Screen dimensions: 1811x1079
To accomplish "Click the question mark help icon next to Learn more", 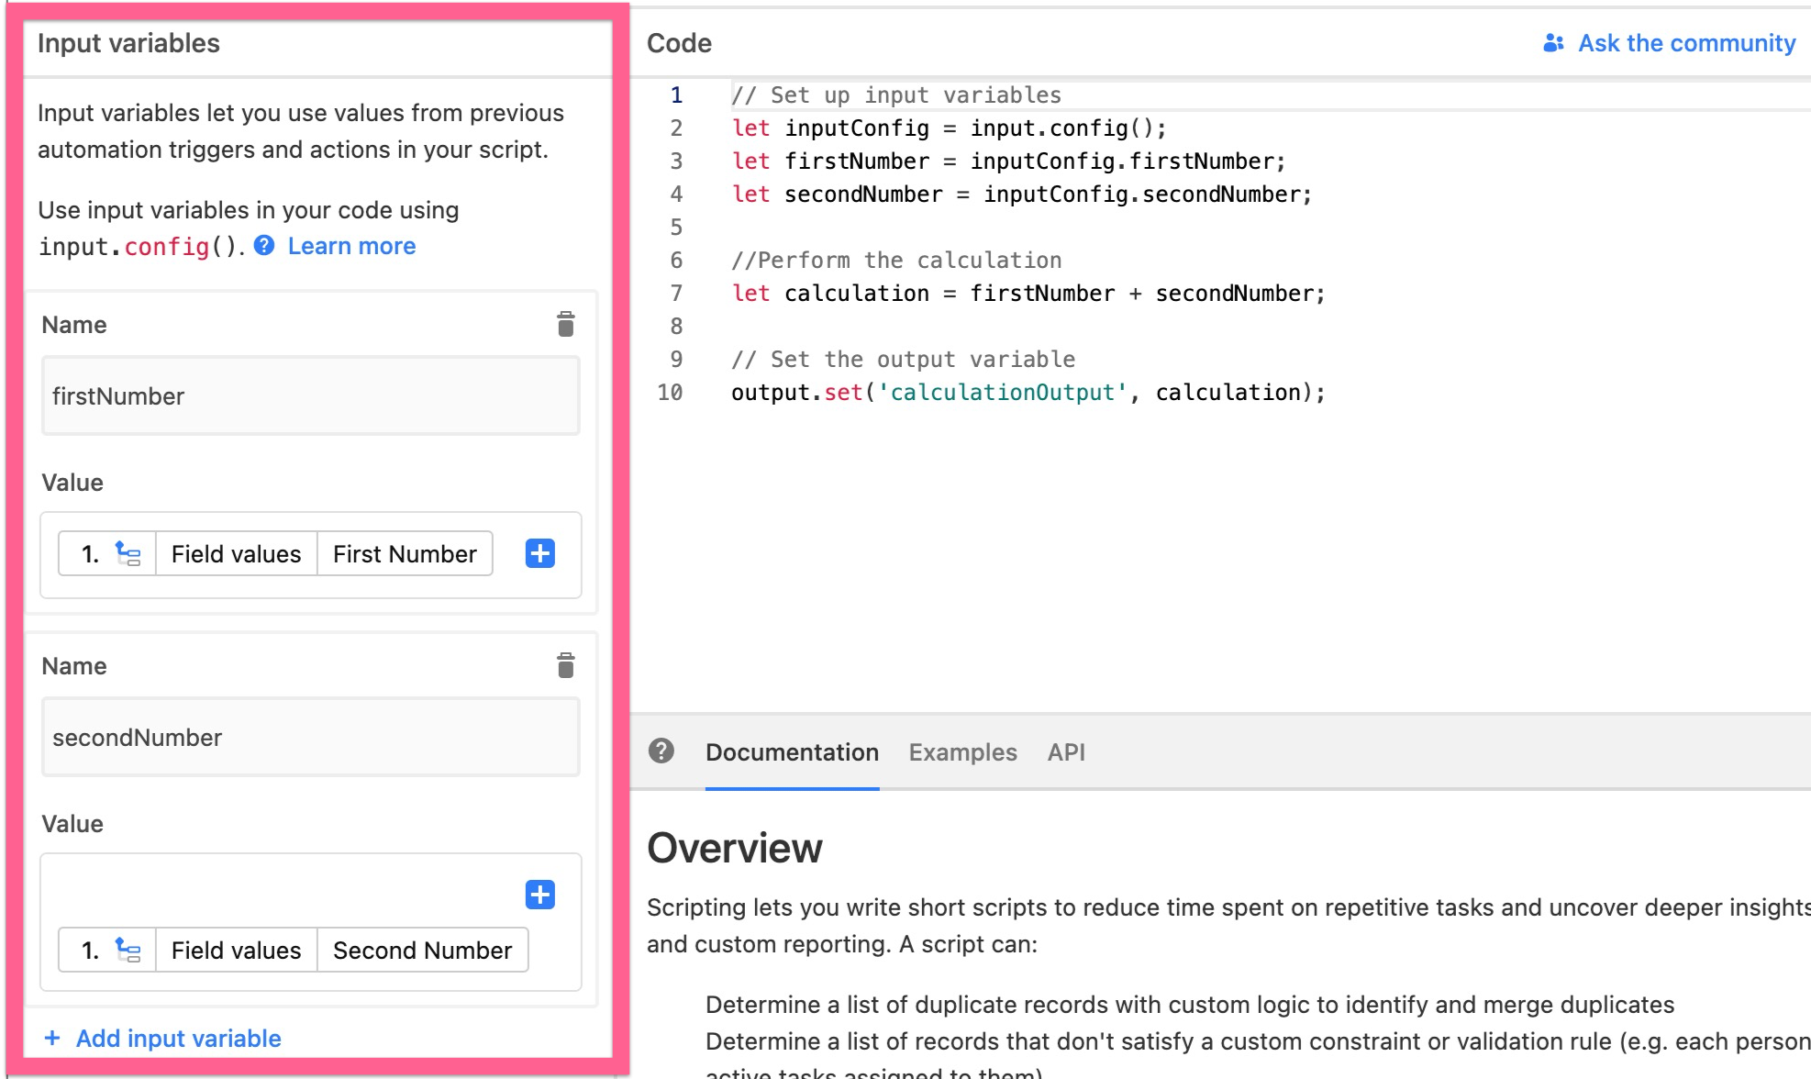I will 264,246.
